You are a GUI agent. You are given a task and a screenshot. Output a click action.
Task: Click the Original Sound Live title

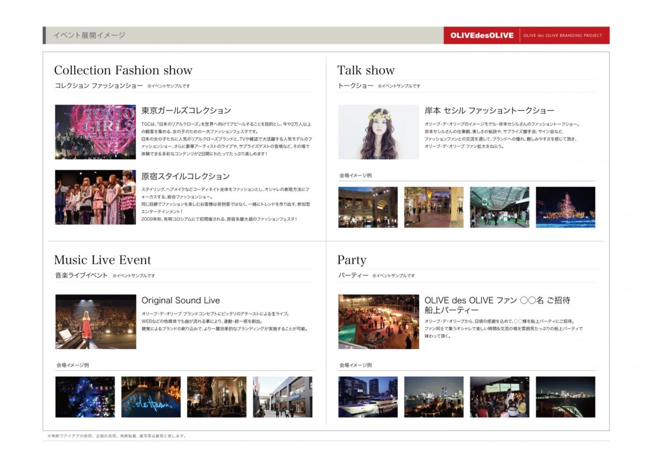[181, 301]
